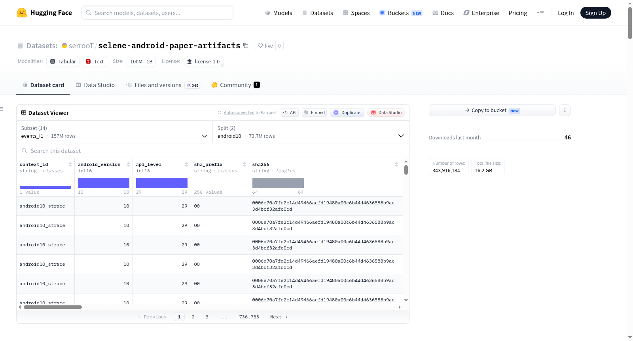633x341 pixels.
Task: Click the sha256 lengths histogram bar
Action: pos(278,183)
